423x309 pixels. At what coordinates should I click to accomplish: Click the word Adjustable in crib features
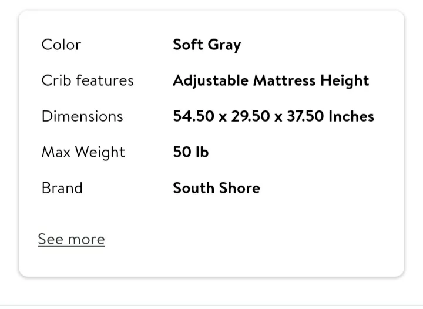210,80
